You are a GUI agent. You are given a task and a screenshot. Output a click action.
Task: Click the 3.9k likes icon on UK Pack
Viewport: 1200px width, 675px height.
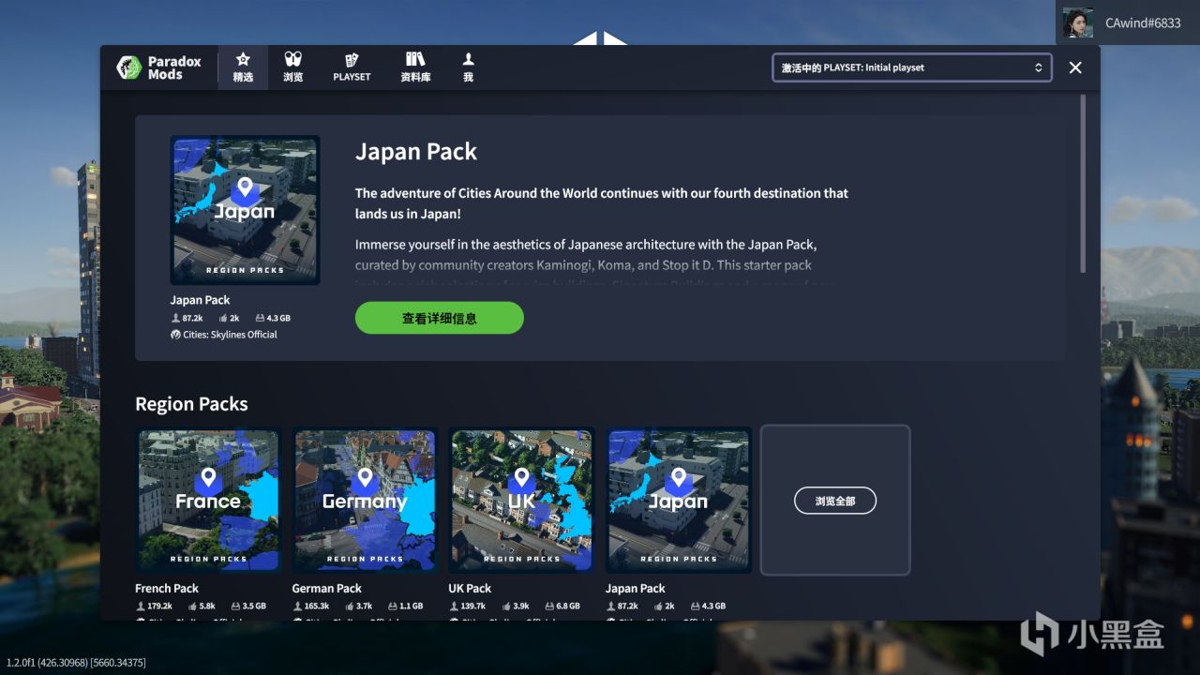pyautogui.click(x=505, y=607)
